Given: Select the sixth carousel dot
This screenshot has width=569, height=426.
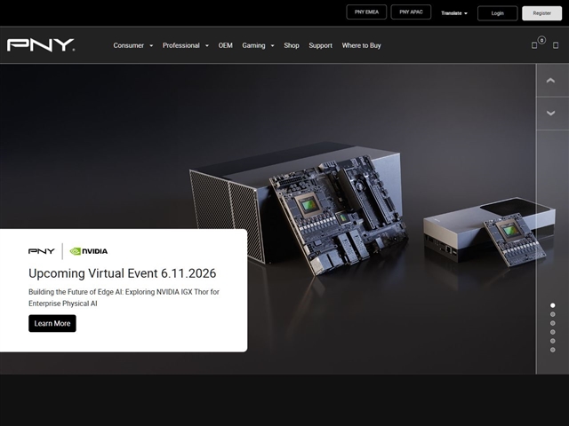Looking at the screenshot, I should coord(552,350).
